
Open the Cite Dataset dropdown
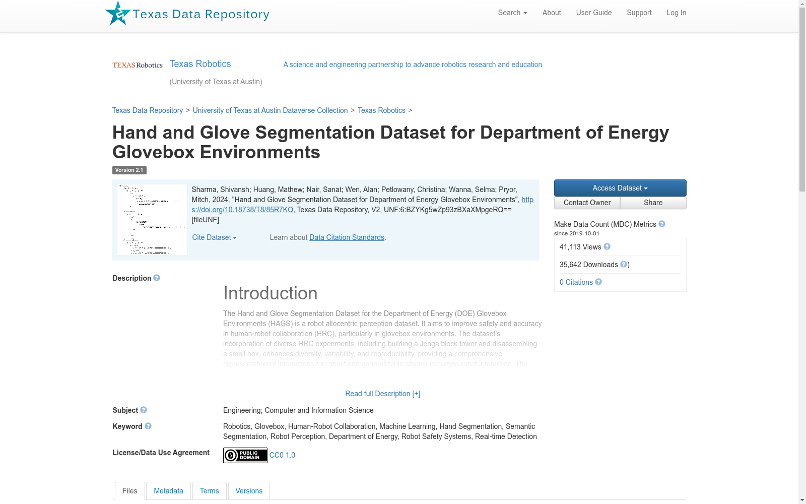[214, 237]
